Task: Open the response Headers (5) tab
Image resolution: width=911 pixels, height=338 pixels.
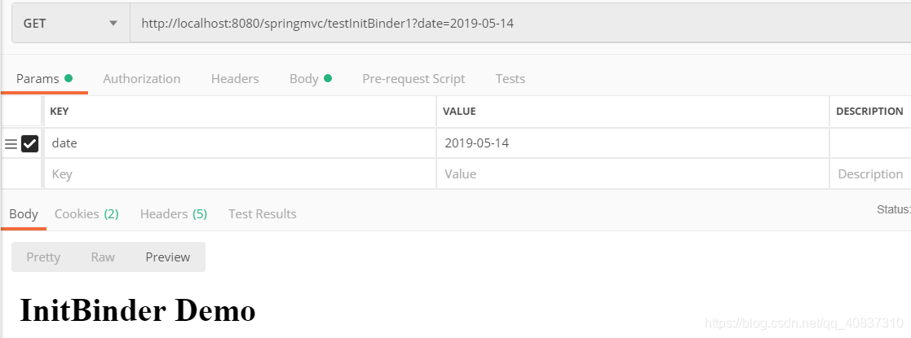Action: tap(174, 214)
